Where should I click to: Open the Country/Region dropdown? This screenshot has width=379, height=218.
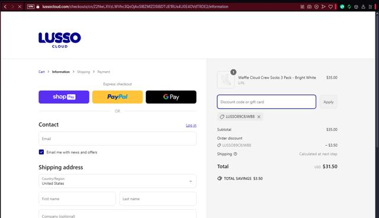(x=117, y=181)
